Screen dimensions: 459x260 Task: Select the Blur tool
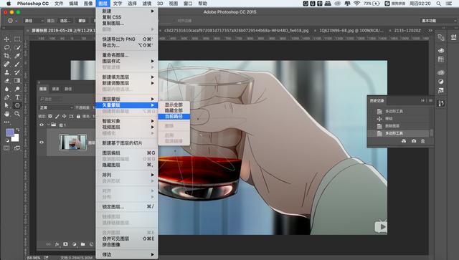click(x=6, y=89)
